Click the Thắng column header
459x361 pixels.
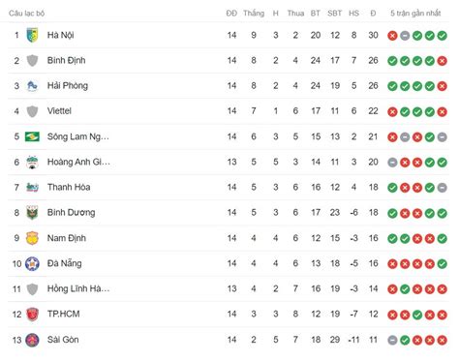pyautogui.click(x=254, y=14)
